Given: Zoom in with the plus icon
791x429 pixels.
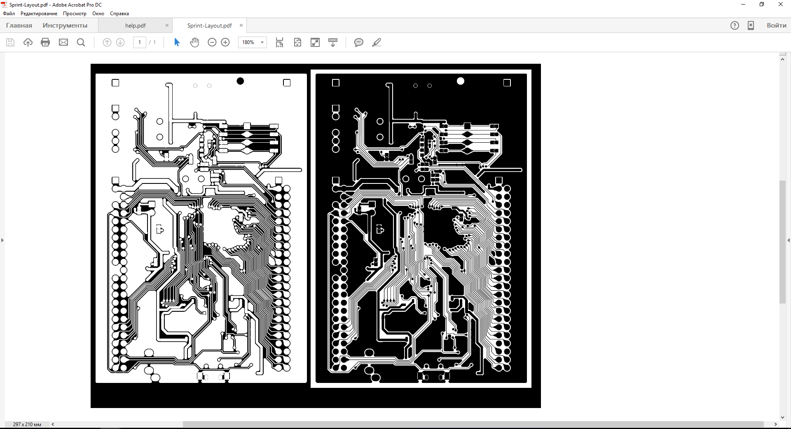Looking at the screenshot, I should [225, 42].
